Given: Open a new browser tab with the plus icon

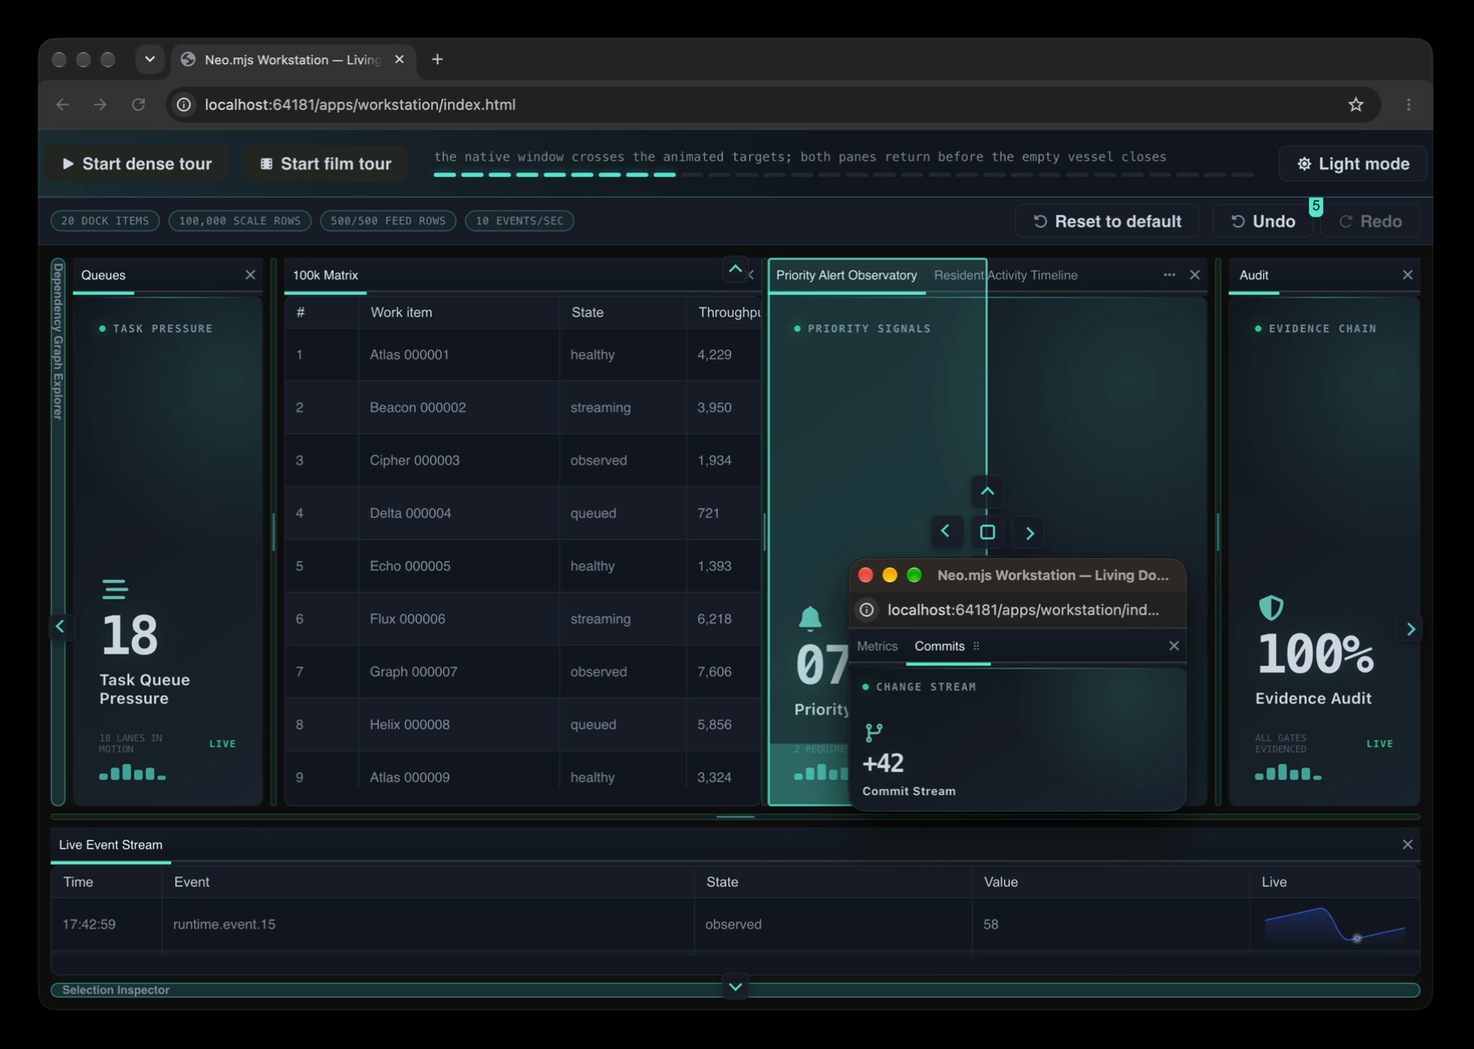Looking at the screenshot, I should [x=437, y=60].
